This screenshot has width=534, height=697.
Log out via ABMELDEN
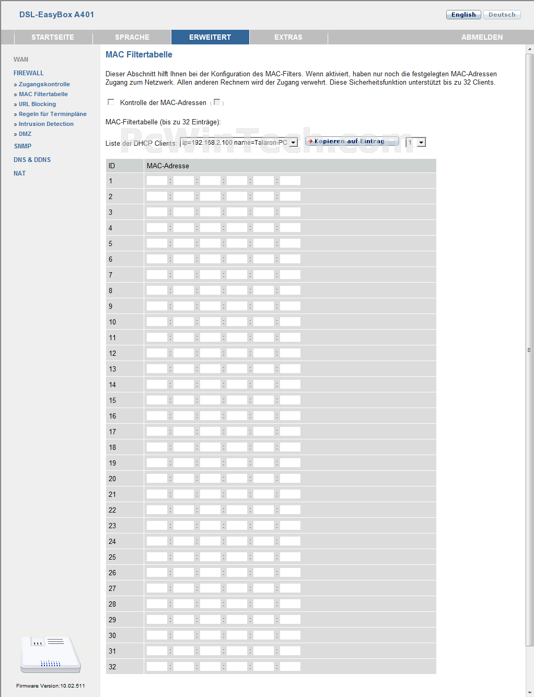pyautogui.click(x=482, y=37)
